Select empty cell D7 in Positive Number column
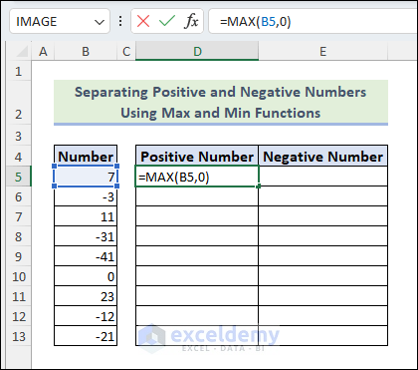 197,216
